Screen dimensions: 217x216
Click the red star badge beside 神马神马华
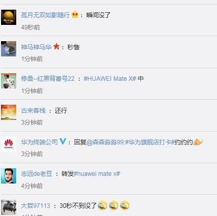[x=56, y=46]
